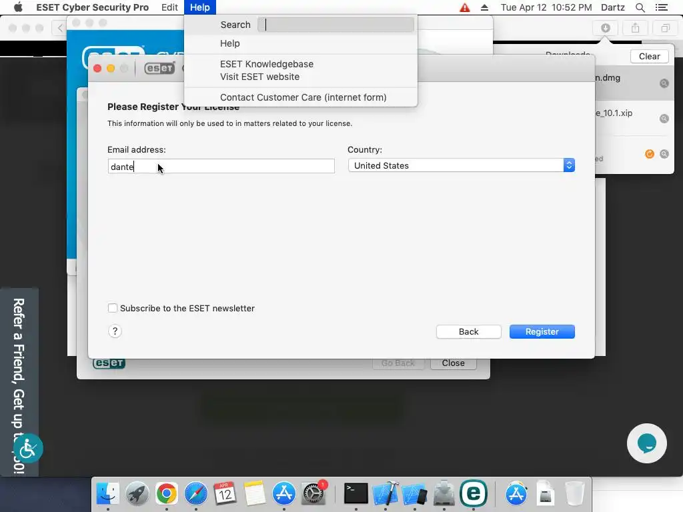683x512 pixels.
Task: Open the Edit menu
Action: pyautogui.click(x=169, y=7)
